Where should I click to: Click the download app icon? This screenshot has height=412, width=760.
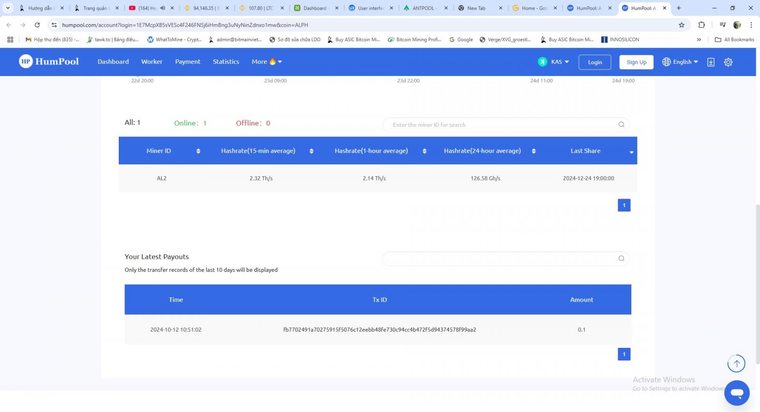tap(711, 62)
